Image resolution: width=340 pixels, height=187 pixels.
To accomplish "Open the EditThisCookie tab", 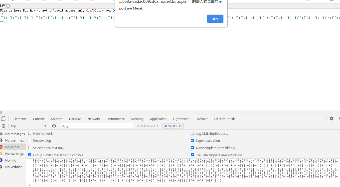I will tap(225, 119).
